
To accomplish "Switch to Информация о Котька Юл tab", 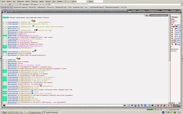I will point(45,7).
